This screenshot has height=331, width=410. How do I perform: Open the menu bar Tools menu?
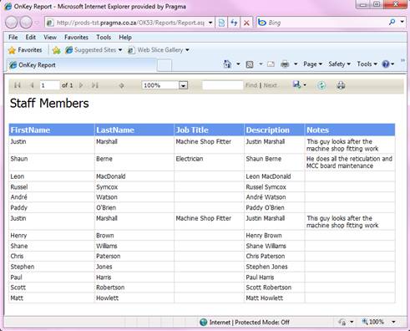point(104,38)
